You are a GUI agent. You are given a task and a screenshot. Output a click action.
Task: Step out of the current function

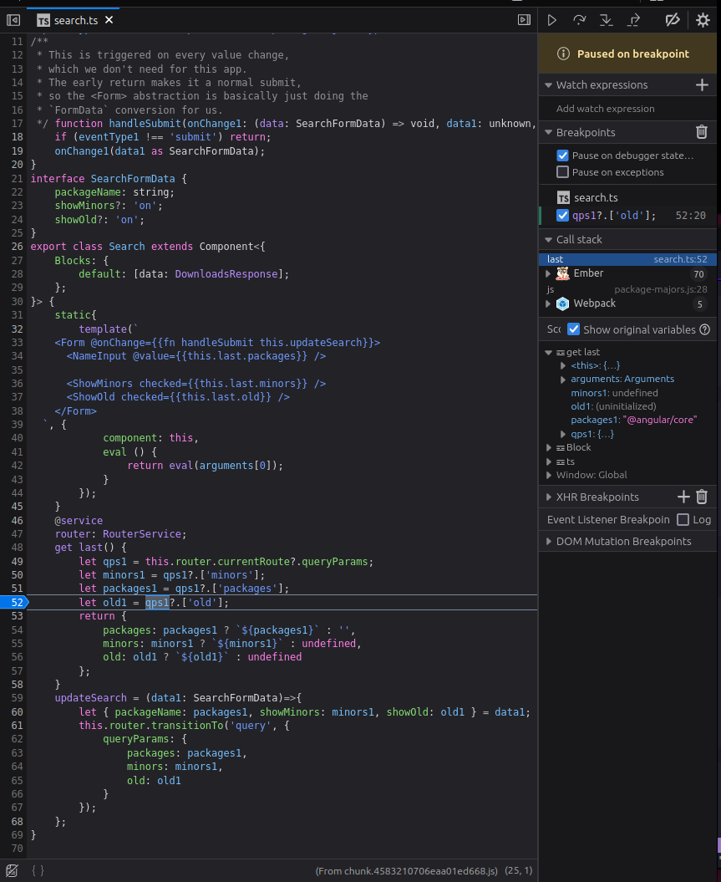tap(633, 19)
